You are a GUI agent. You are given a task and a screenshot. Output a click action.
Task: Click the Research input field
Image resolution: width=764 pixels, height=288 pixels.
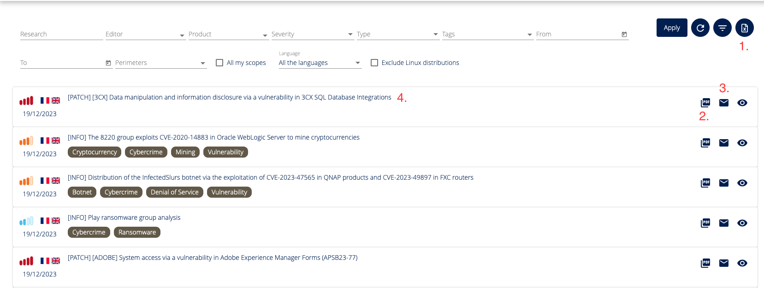(61, 35)
